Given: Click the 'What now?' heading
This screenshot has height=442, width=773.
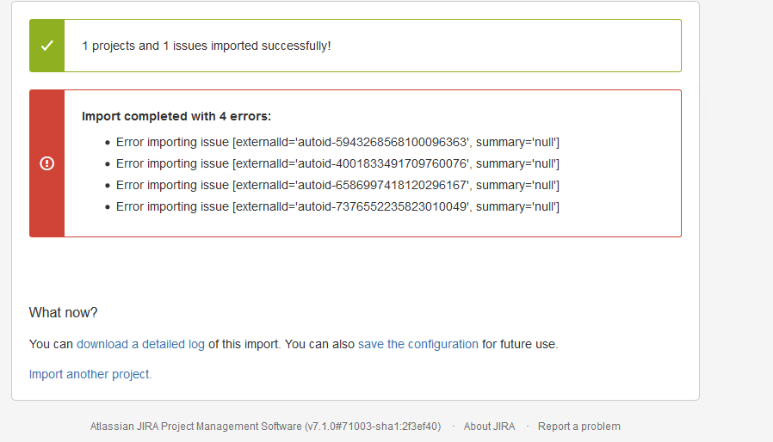Looking at the screenshot, I should click(63, 312).
